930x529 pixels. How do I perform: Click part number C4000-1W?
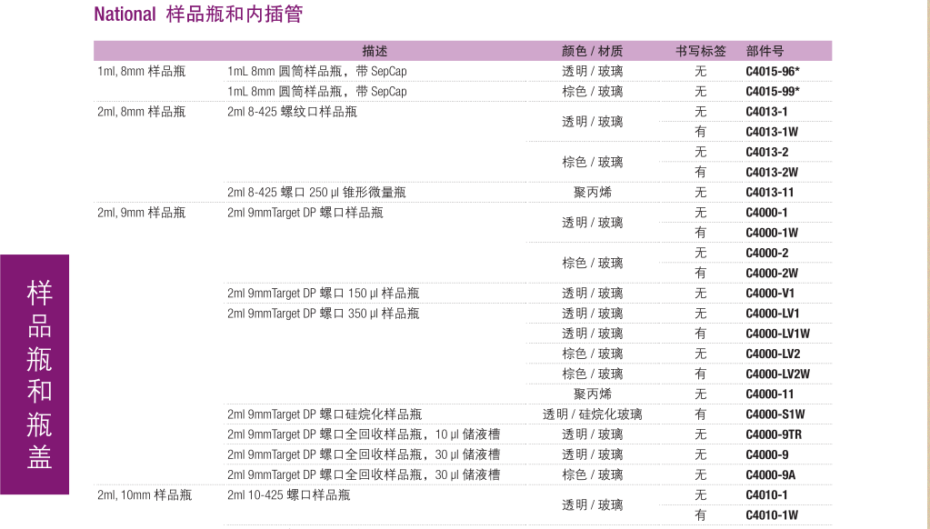[772, 233]
